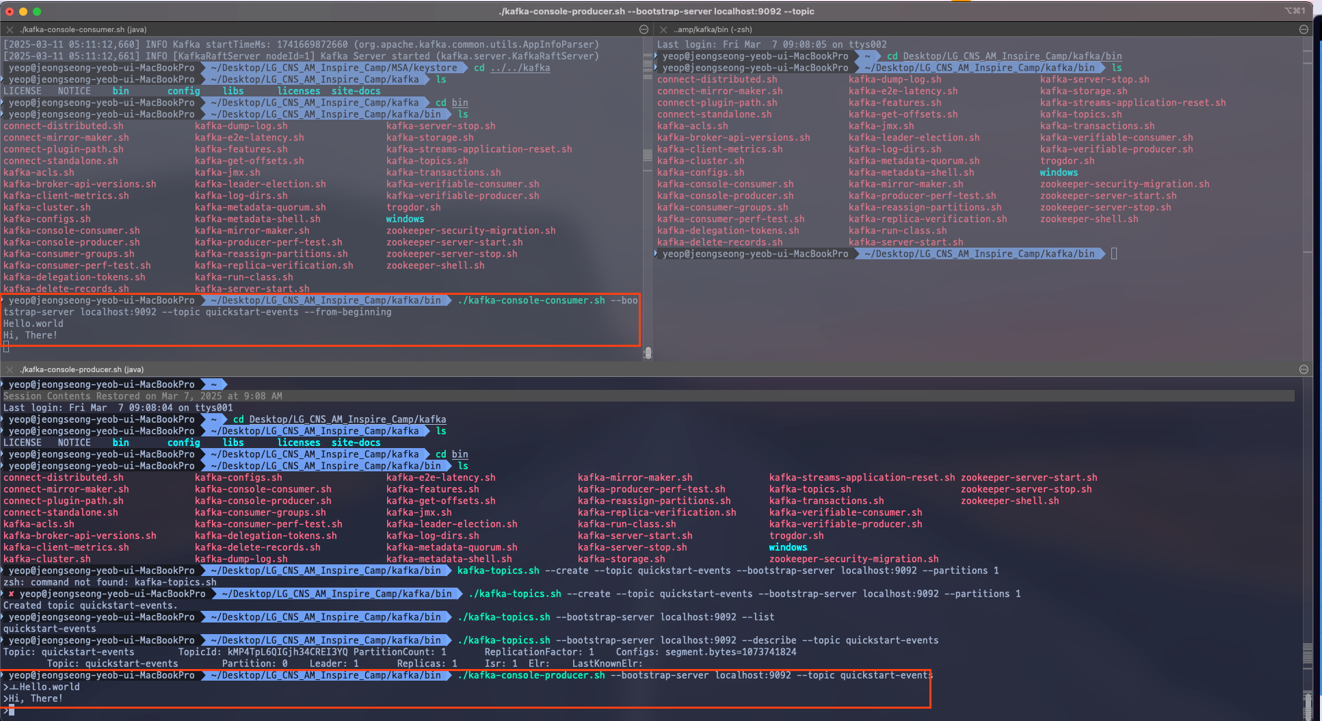Click 'Session Contents Restored' line in producer pane
This screenshot has height=721, width=1322.
coord(143,396)
